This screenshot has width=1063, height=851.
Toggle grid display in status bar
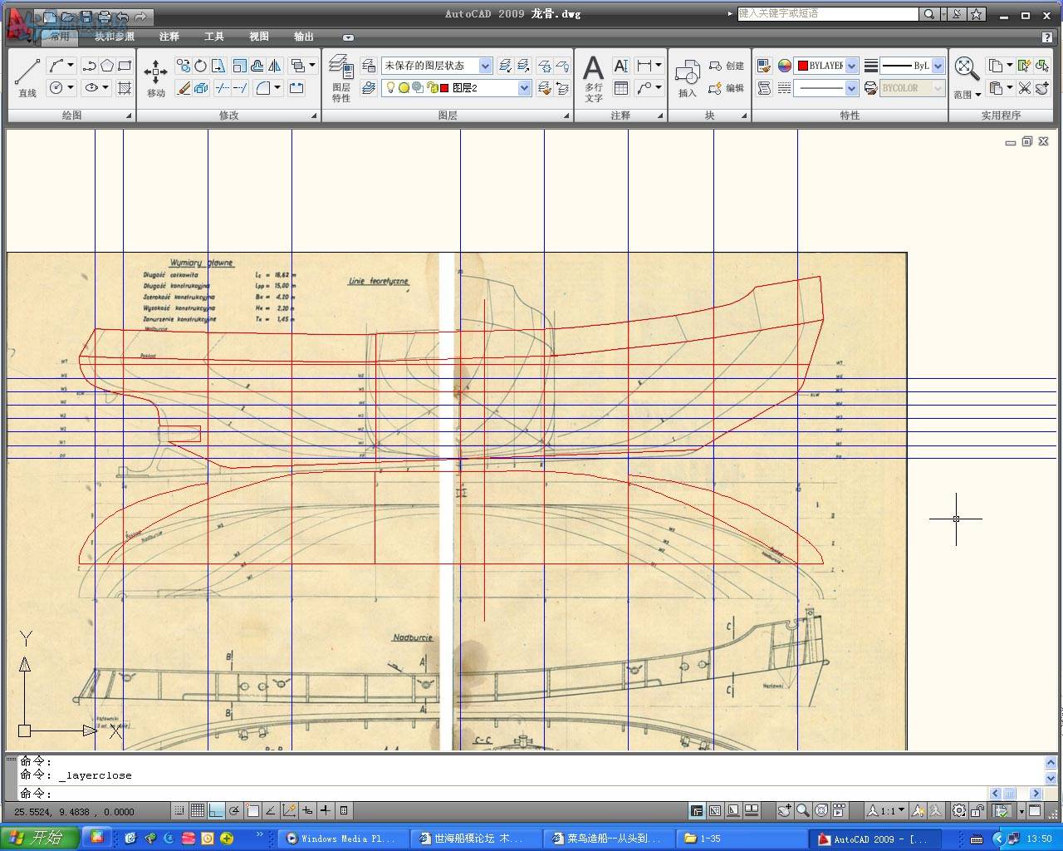(x=197, y=810)
